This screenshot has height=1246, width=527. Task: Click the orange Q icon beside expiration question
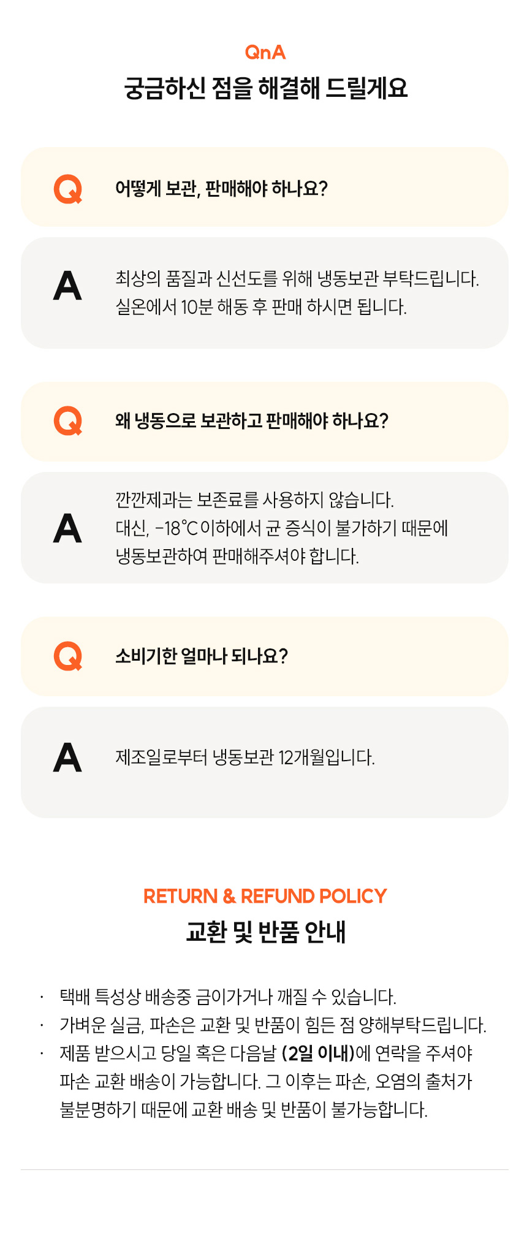click(68, 656)
